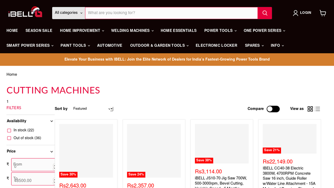Screen dimensions: 334x188
Task: Toggle the Compare switch
Action: (x=273, y=109)
